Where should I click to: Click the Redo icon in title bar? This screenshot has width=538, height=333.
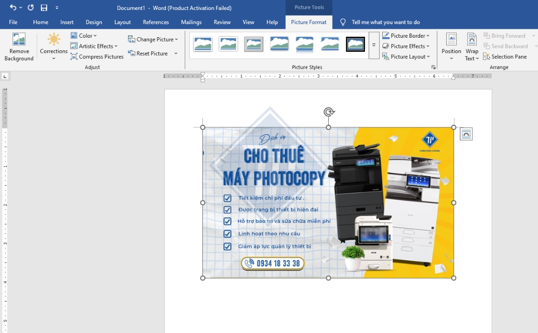tap(30, 7)
